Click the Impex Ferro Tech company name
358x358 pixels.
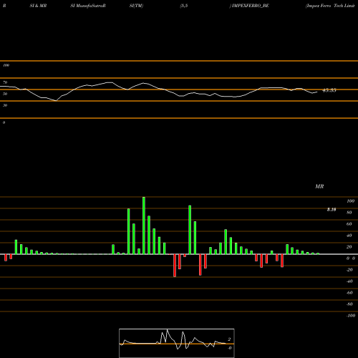tap(331, 6)
